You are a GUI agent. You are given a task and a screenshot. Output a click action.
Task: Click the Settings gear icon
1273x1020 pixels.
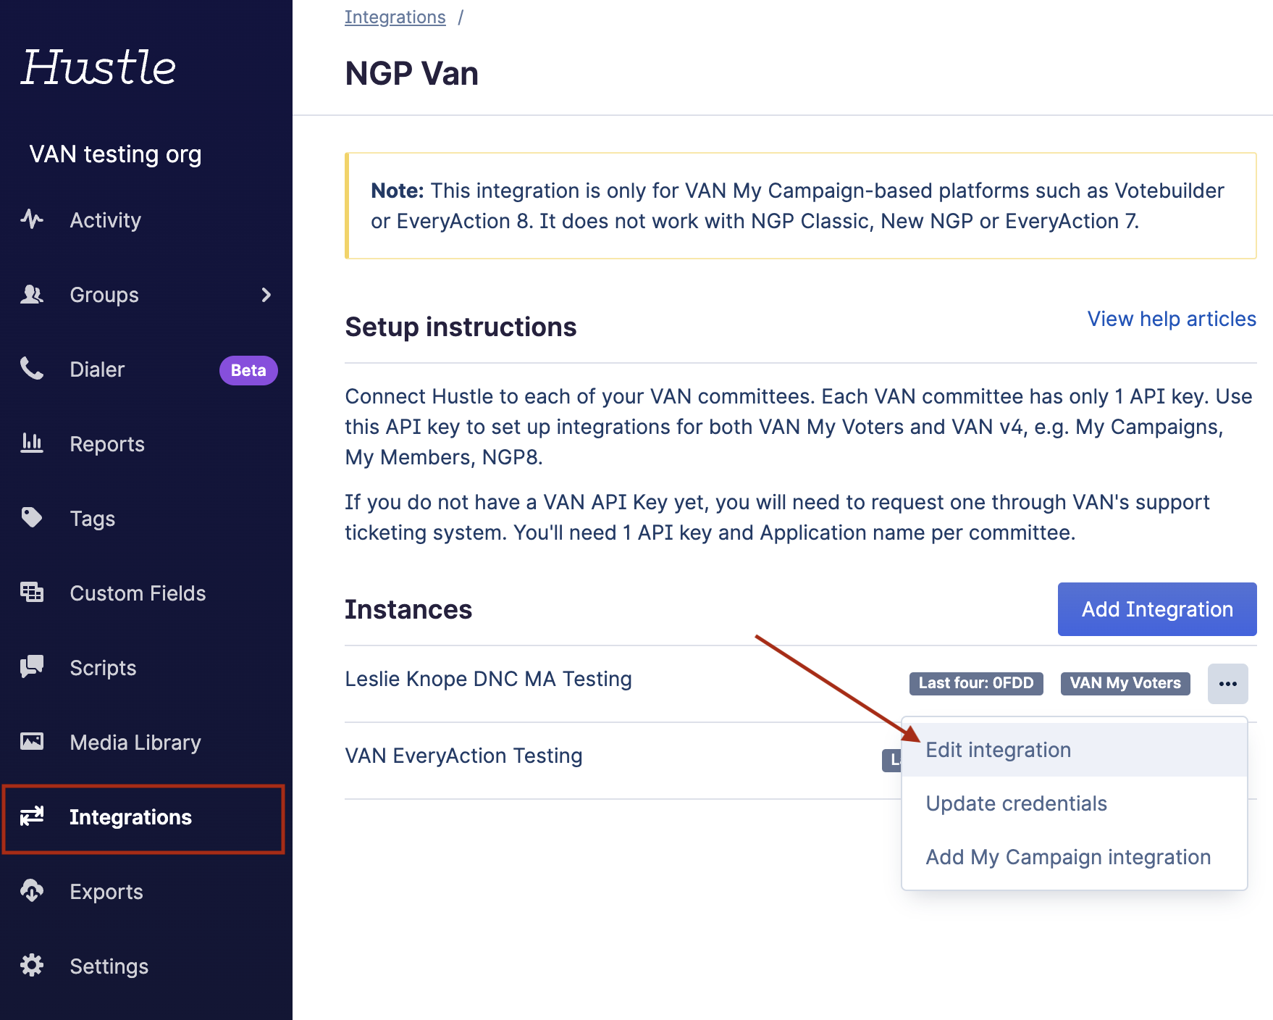coord(32,965)
